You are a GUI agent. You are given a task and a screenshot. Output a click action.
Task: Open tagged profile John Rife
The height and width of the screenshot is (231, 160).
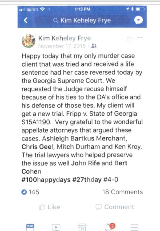point(85,163)
